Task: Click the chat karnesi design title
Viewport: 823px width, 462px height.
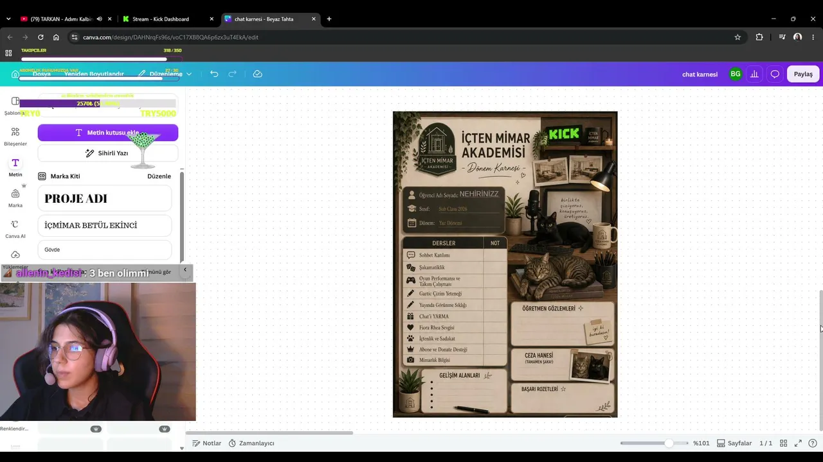Action: tap(700, 74)
